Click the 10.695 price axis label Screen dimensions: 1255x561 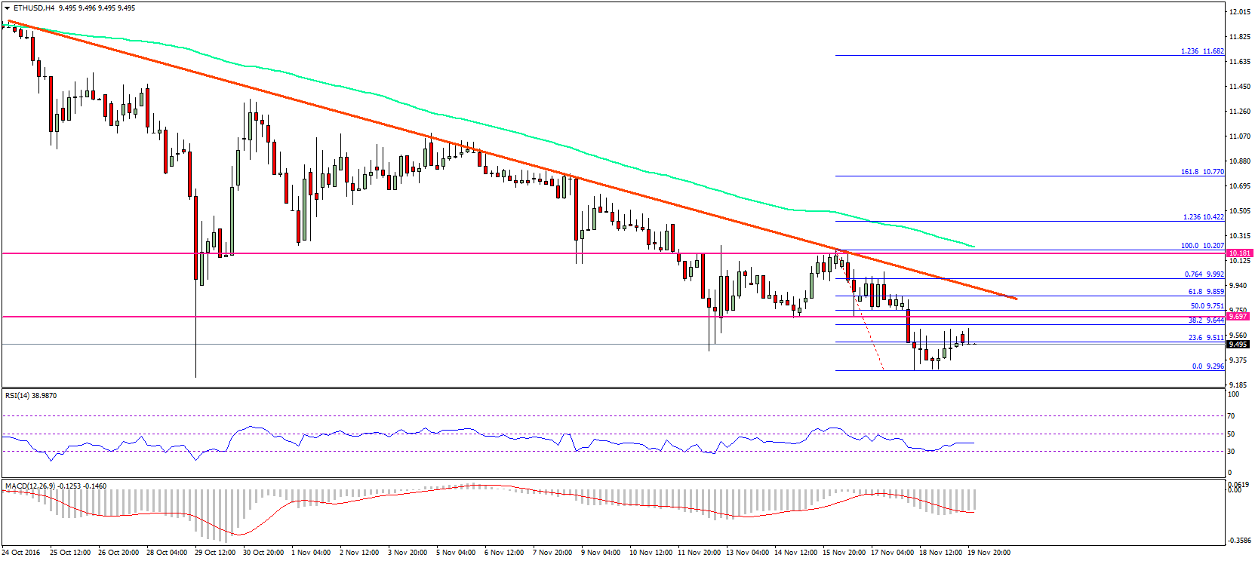pyautogui.click(x=1240, y=186)
